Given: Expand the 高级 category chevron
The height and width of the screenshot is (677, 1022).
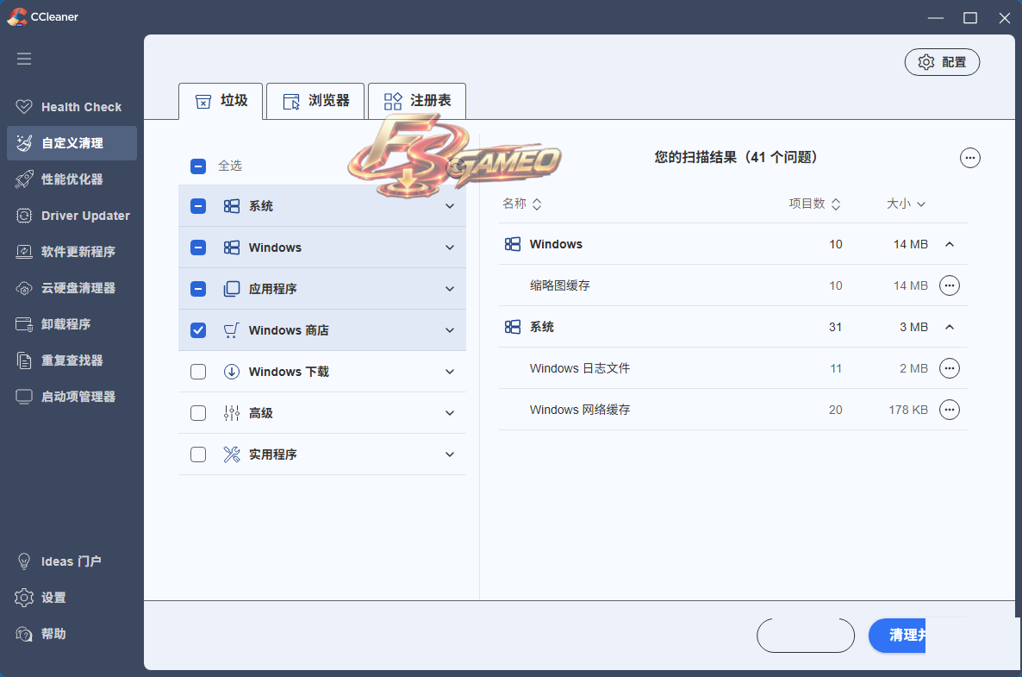Looking at the screenshot, I should (x=450, y=413).
